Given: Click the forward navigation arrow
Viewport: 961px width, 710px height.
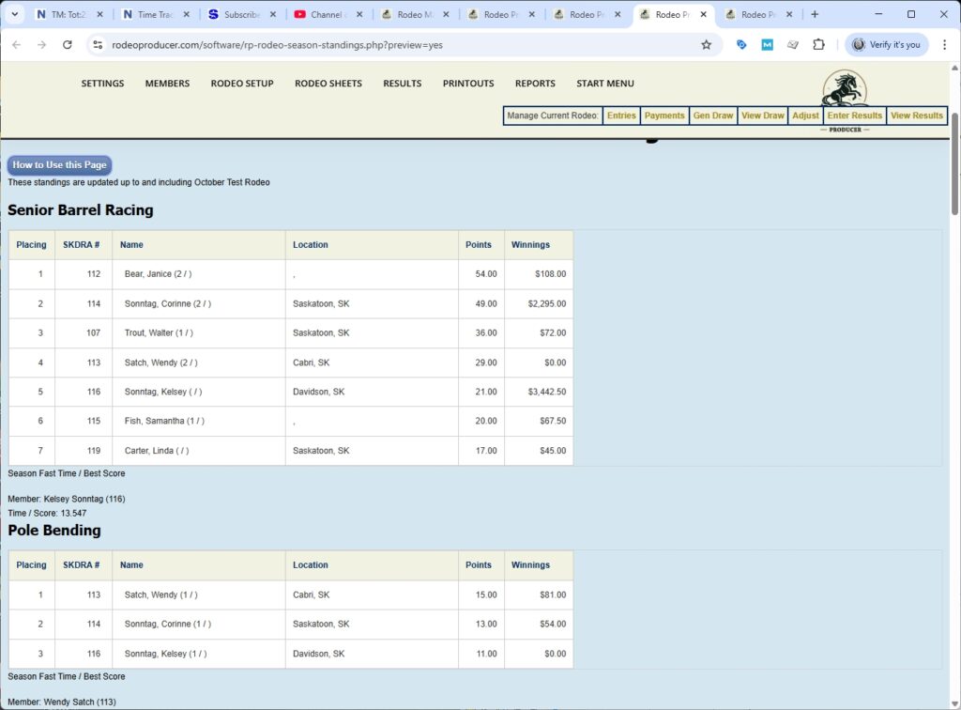Looking at the screenshot, I should point(41,44).
